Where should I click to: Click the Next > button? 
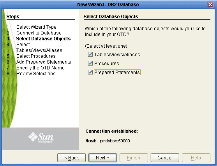[102, 157]
